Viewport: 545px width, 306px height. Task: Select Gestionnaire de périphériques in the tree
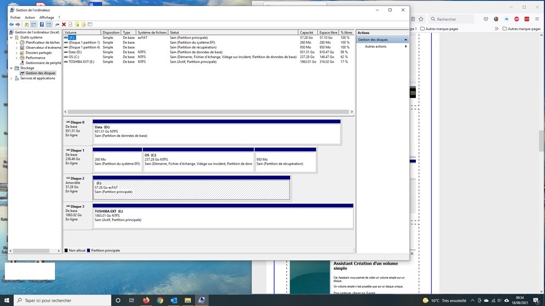(x=43, y=63)
